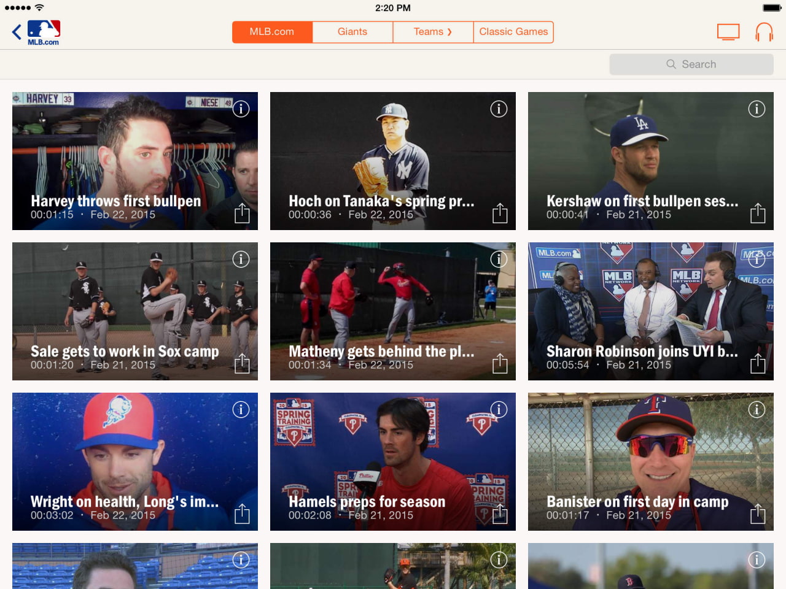The image size is (786, 589).
Task: Tap the back arrow next to MLB.com logo
Action: point(17,32)
